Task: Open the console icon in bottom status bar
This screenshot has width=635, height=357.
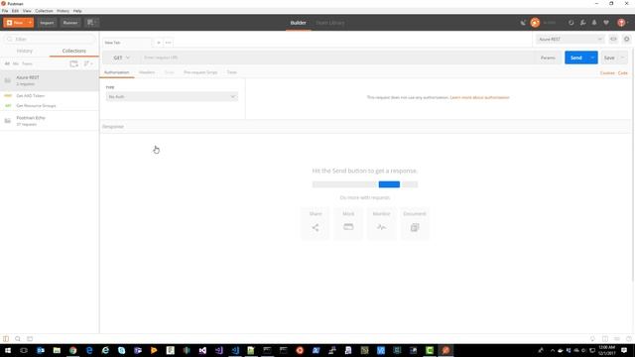Action: [30, 339]
